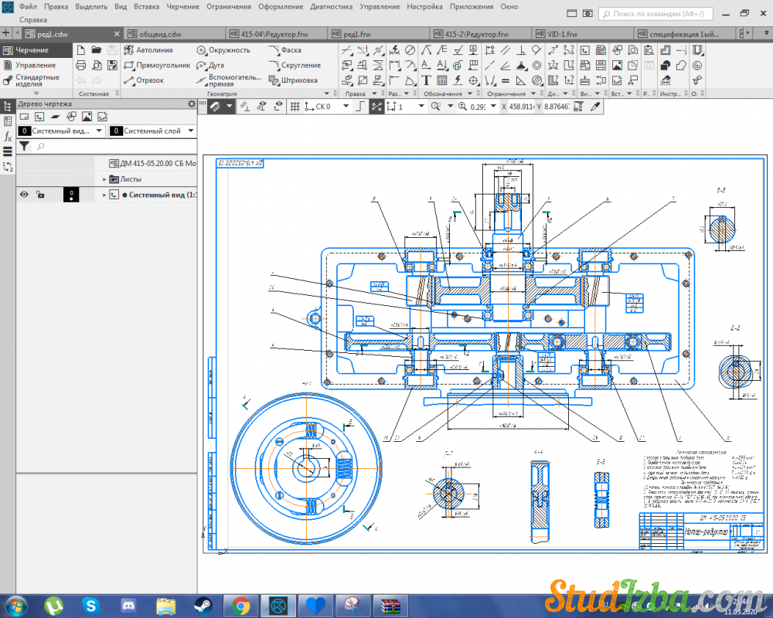Toggle visibility eye of Системный вид
The width and height of the screenshot is (773, 618).
24,195
